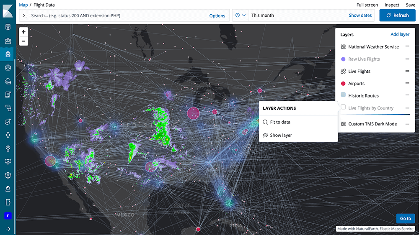Click Inspect in the top menu

tap(392, 5)
